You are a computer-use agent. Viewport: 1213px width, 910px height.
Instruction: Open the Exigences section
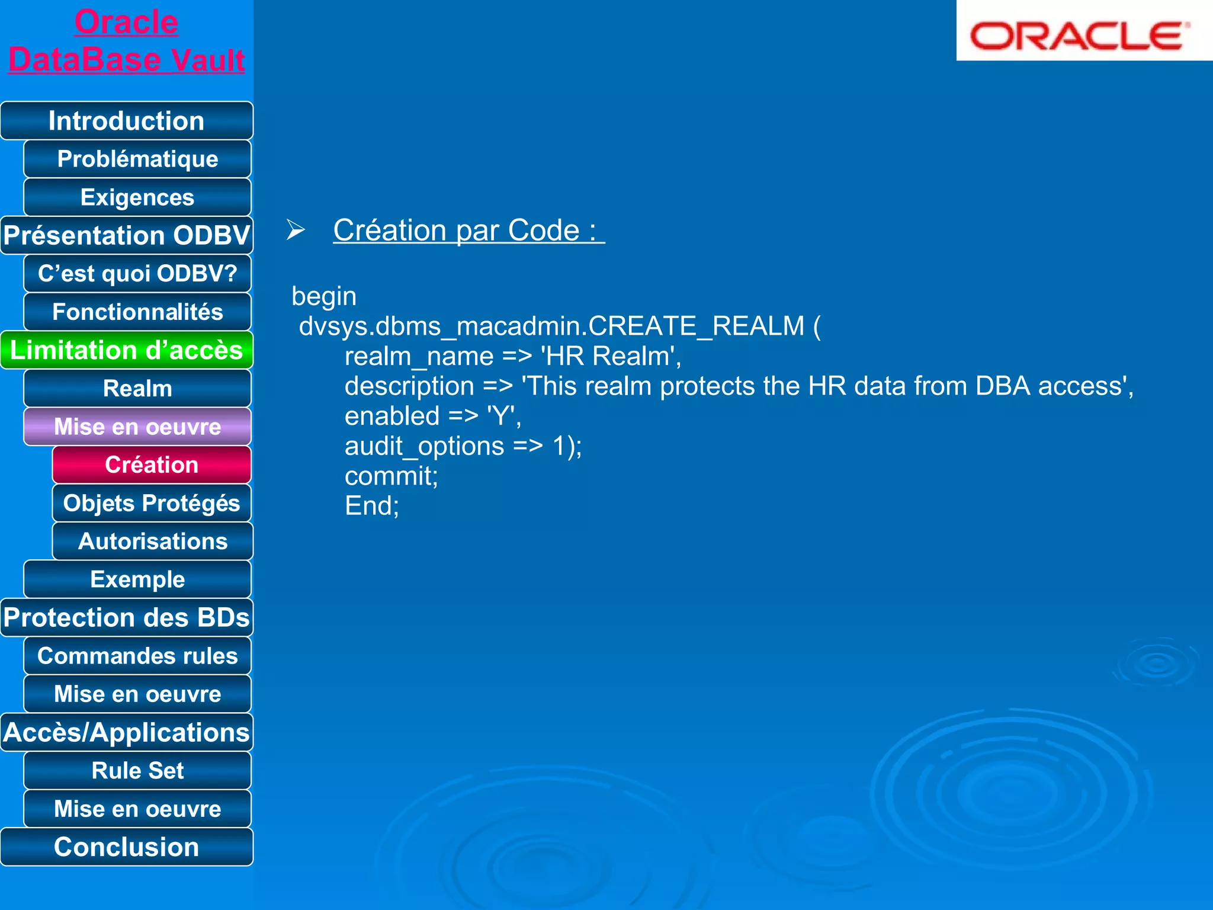pyautogui.click(x=137, y=197)
